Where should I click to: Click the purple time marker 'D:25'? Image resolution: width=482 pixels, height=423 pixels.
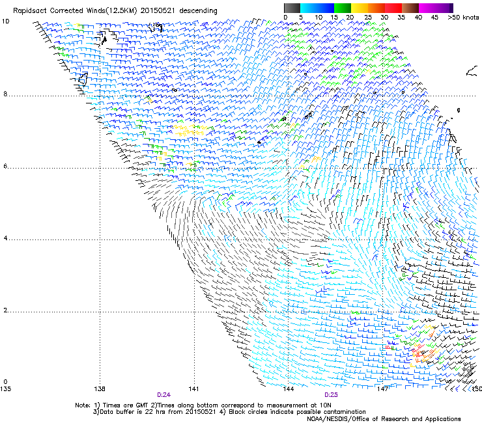(x=331, y=395)
